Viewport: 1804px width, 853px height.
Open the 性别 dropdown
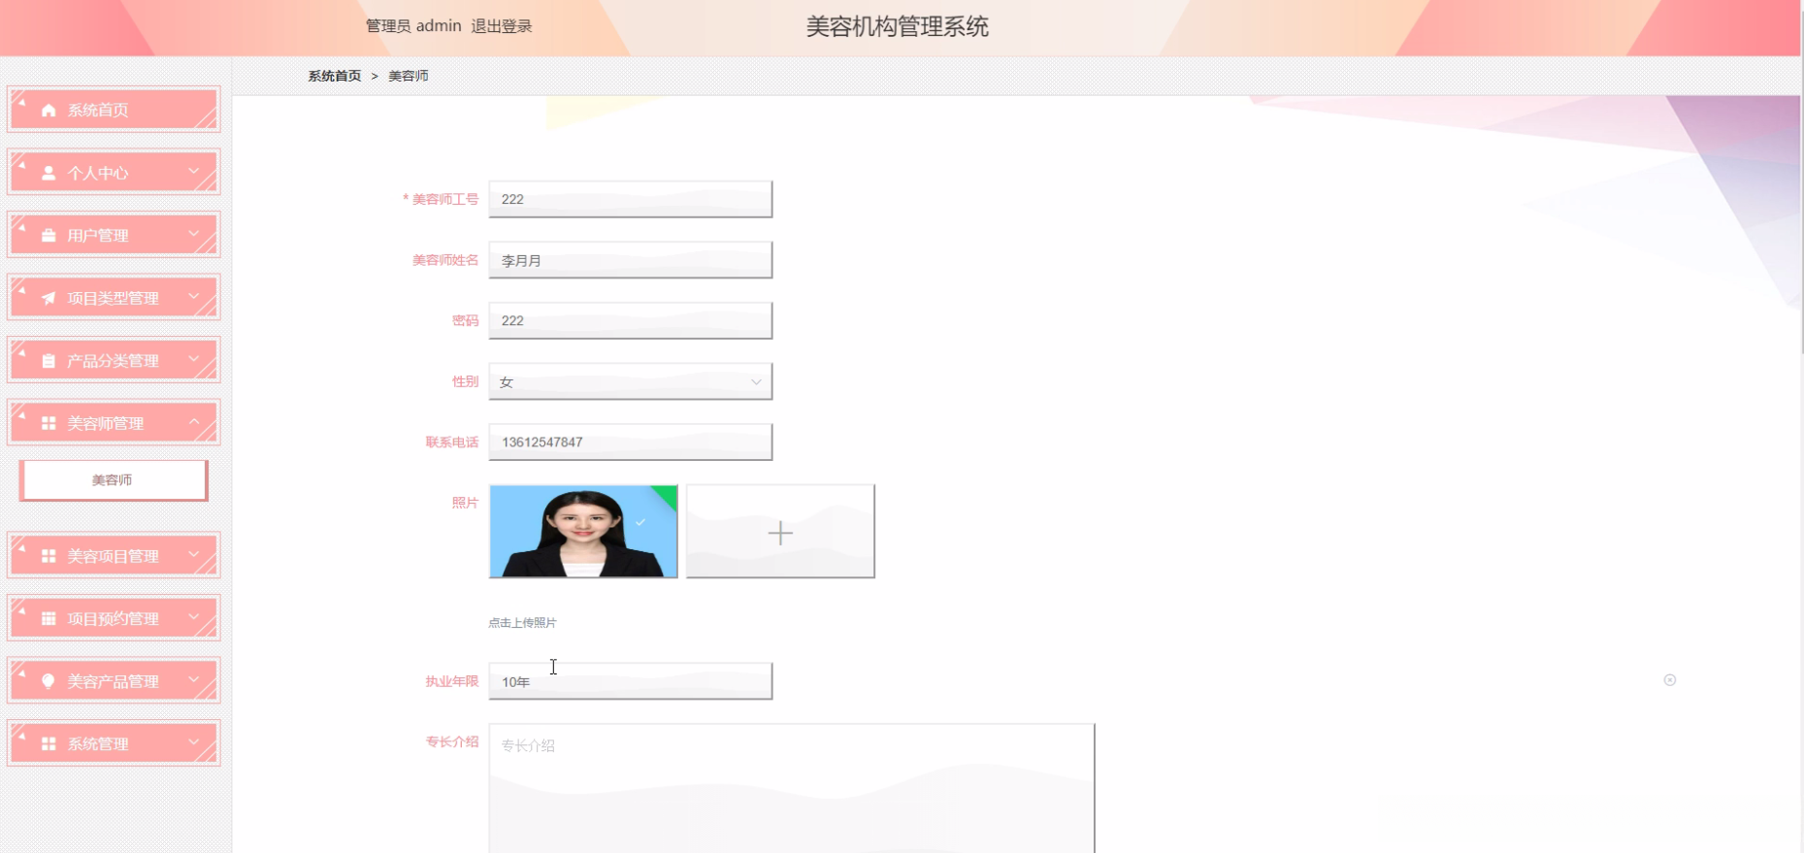[x=631, y=381]
